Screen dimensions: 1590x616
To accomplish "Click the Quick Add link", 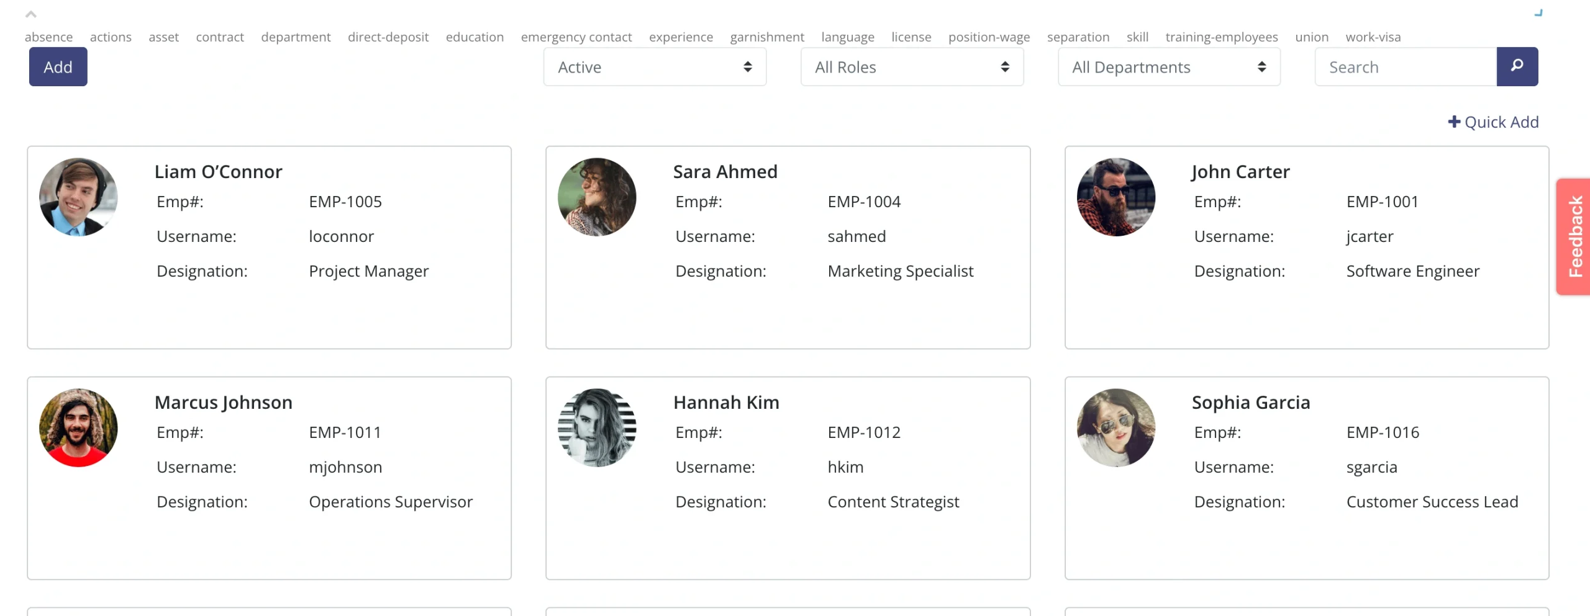I will (x=1503, y=122).
